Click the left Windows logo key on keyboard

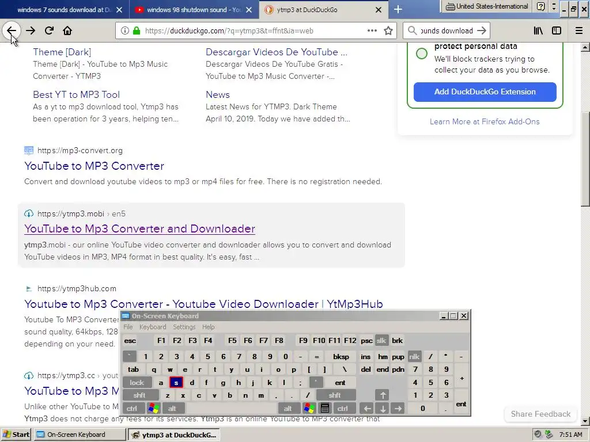point(153,408)
